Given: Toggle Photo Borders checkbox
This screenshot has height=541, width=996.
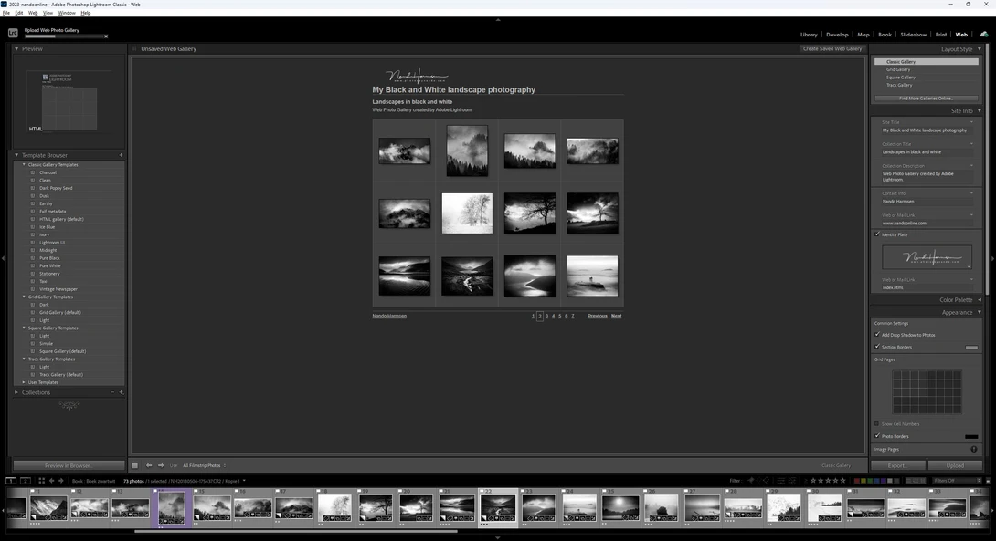Looking at the screenshot, I should (x=877, y=436).
